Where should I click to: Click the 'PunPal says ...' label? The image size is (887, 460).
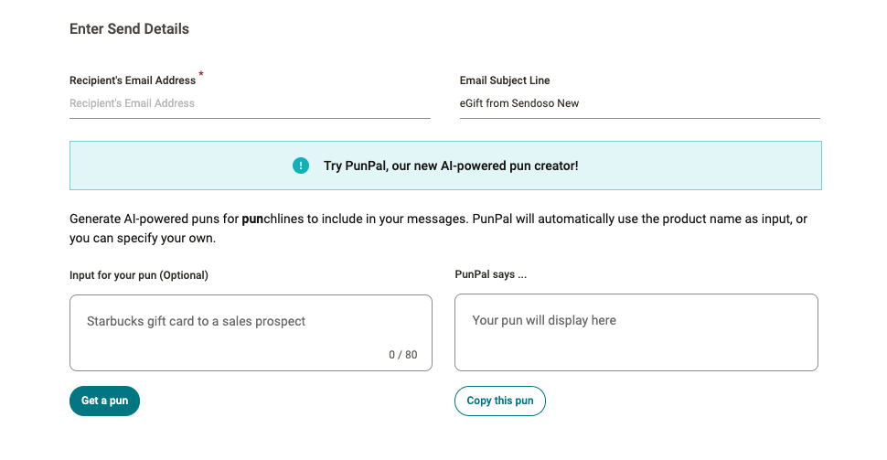pyautogui.click(x=490, y=274)
